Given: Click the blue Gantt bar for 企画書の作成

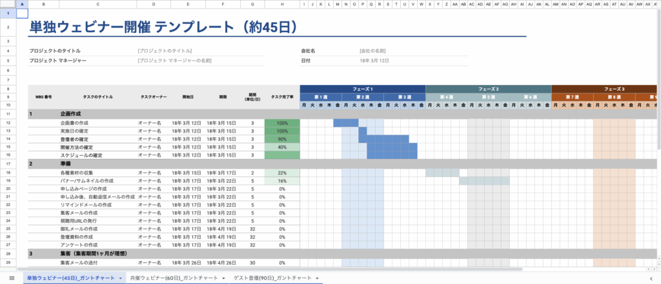Looking at the screenshot, I should [x=346, y=122].
